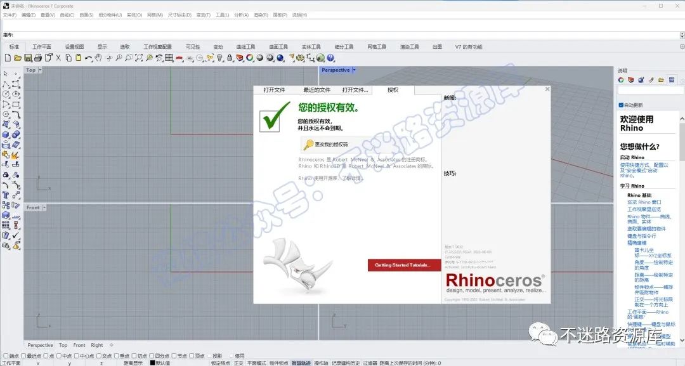Click the Rectangular Array grid icon

click(6, 225)
